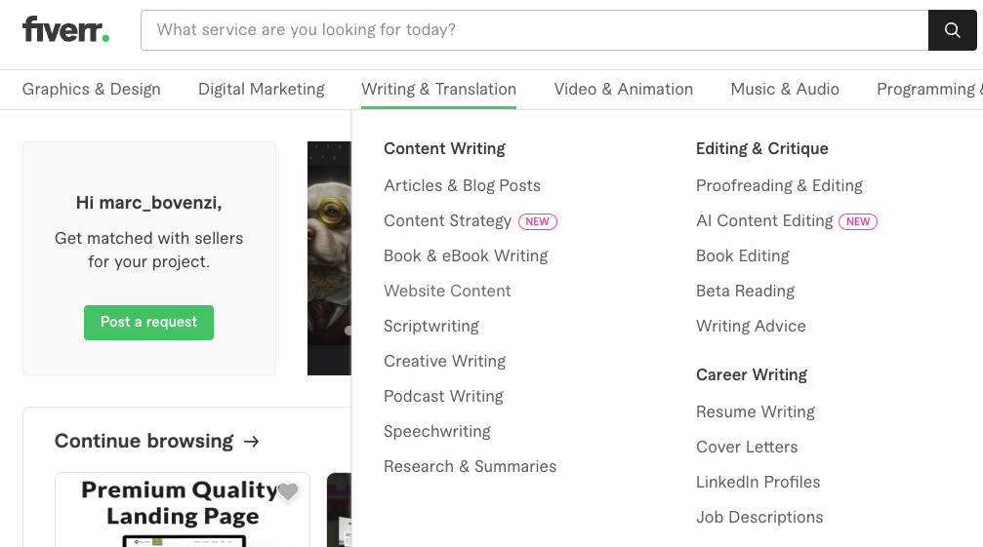Viewport: 983px width, 547px height.
Task: Click the NEW badge beside AI Content Editing
Action: tap(858, 221)
